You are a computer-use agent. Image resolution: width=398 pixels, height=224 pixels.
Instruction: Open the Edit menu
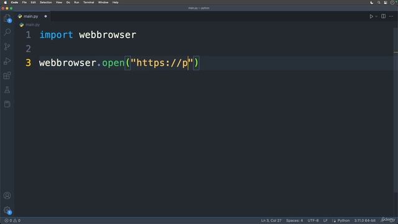[x=33, y=2]
